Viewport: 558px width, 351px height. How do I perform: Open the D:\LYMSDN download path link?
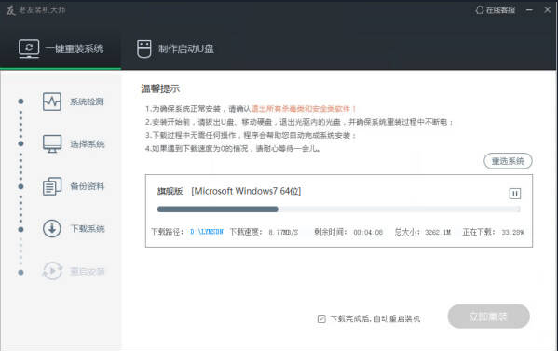tap(207, 232)
